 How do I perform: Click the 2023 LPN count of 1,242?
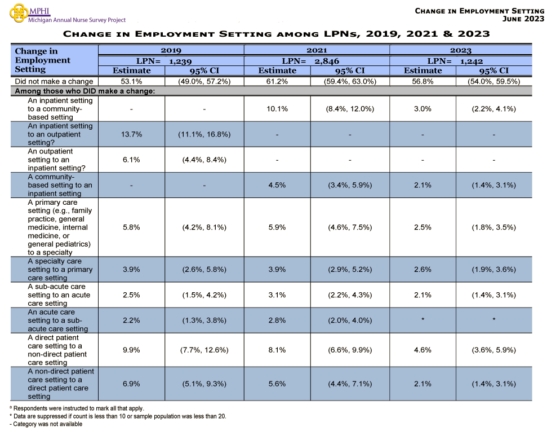(x=472, y=61)
